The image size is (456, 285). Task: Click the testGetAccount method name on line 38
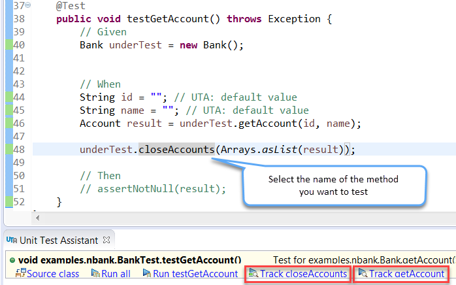(168, 19)
